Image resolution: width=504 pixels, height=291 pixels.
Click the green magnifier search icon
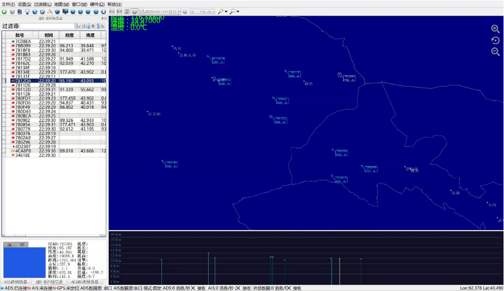pyautogui.click(x=221, y=11)
